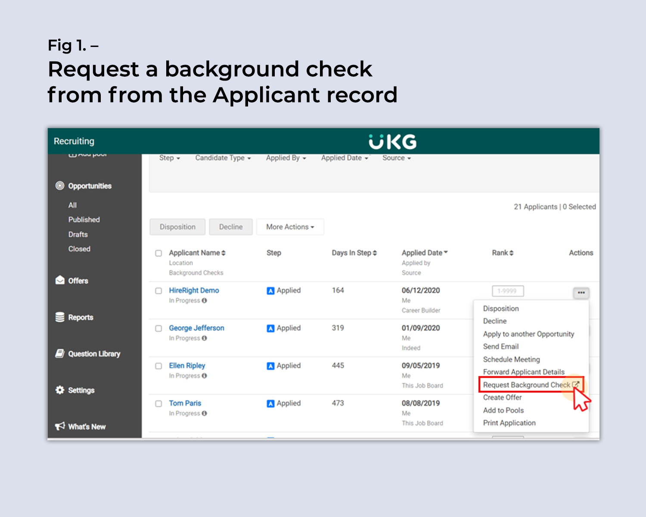Open the actions ellipsis for HireRight Demo
The width and height of the screenshot is (646, 517).
pyautogui.click(x=581, y=293)
